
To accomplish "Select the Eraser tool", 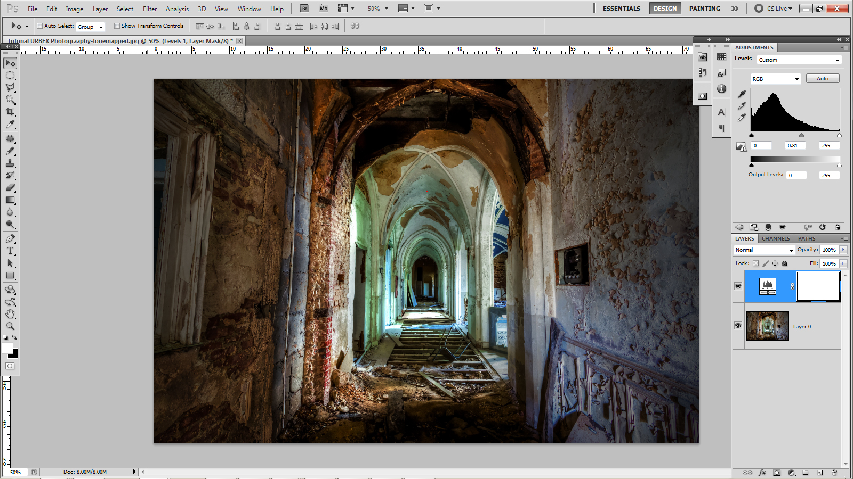I will (10, 188).
